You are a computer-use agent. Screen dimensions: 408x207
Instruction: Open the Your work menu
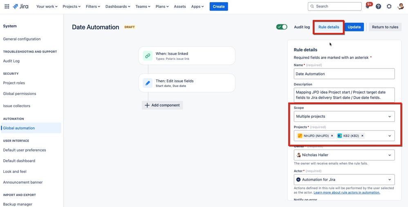[47, 7]
